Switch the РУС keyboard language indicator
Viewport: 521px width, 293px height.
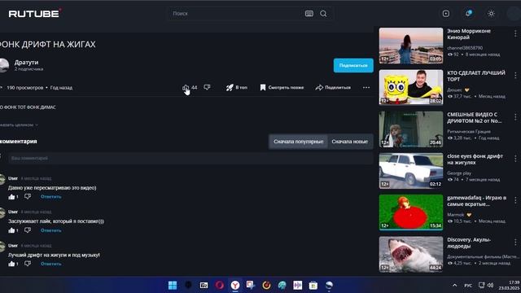(468, 286)
